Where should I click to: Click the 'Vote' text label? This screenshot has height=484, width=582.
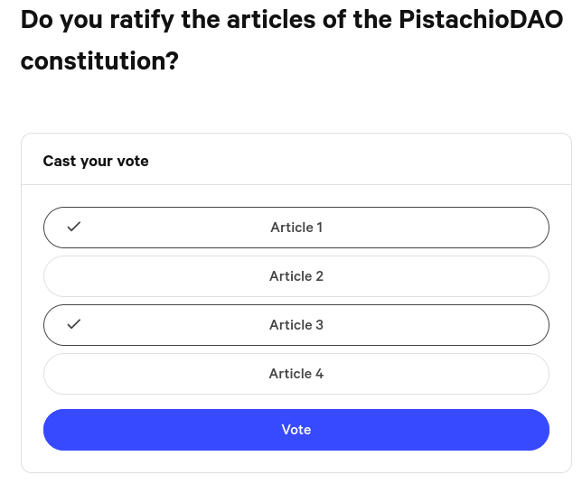296,430
